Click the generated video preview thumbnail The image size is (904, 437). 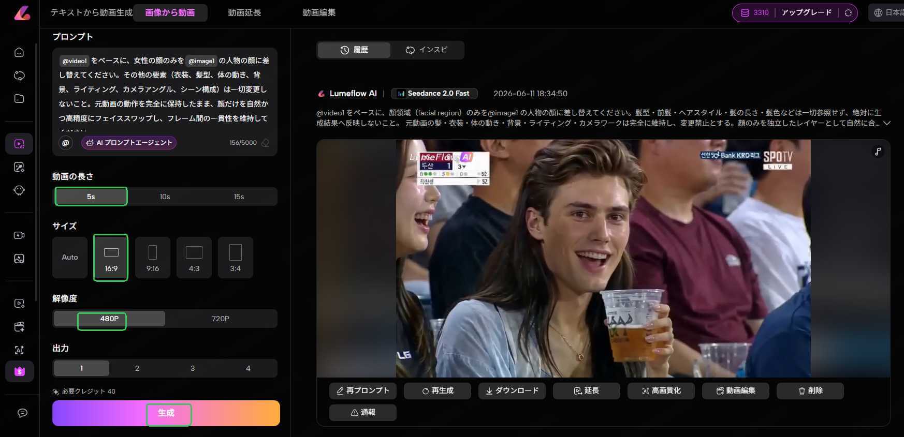pyautogui.click(x=603, y=258)
